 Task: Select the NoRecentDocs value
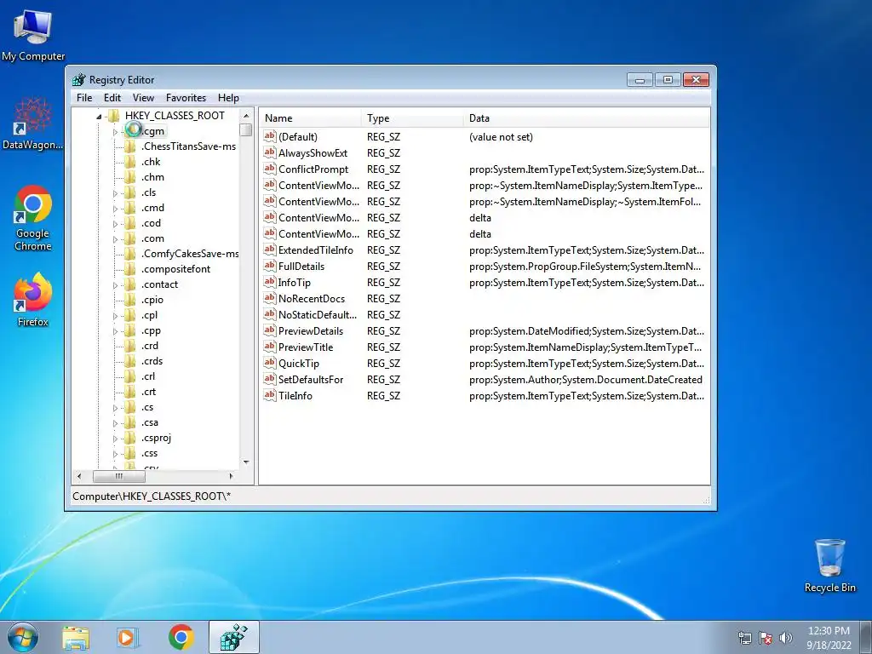tap(311, 298)
